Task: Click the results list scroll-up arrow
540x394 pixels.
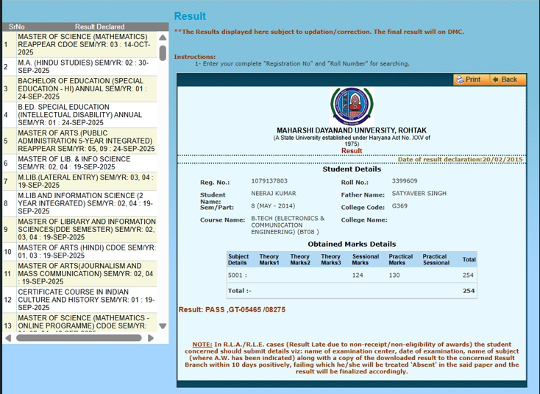Action: coord(163,38)
